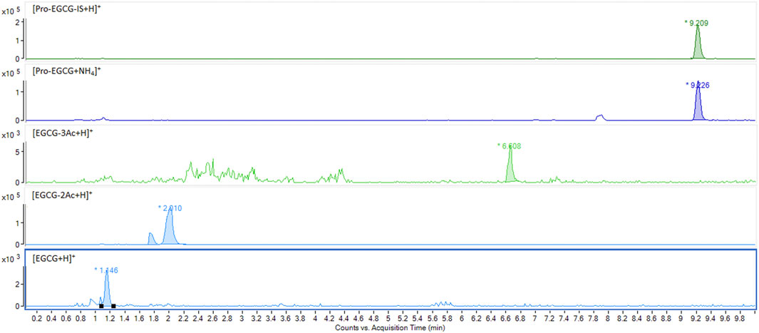The image size is (759, 333).
Task: Click the x10 5 scale of EGCG-2Ac pane
Action: pos(12,196)
